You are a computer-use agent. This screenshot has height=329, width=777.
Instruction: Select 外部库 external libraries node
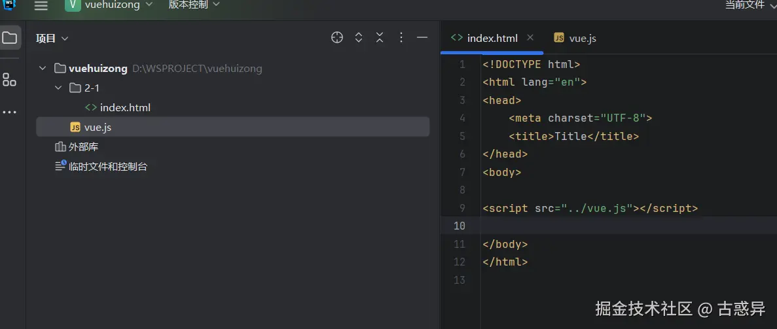pos(83,147)
